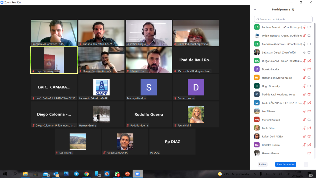The image size is (316, 178).
Task: Click Unión Industrial Argentina's muted mic icon in list
Action: click(304, 36)
